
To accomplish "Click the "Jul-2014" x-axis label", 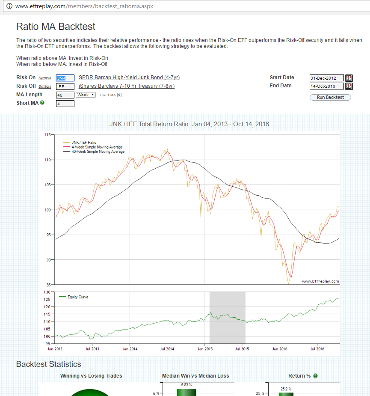I will click(167, 349).
